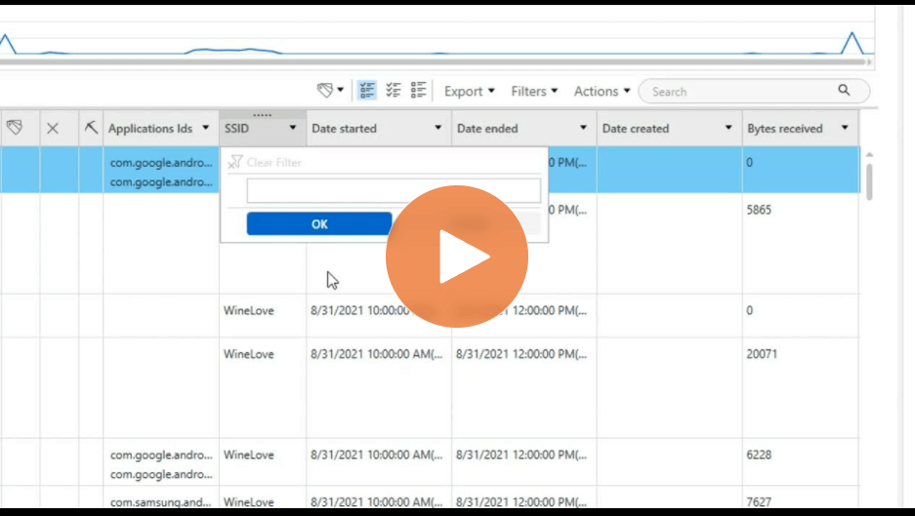Click the SSID filter text box
This screenshot has width=915, height=516.
coord(394,190)
